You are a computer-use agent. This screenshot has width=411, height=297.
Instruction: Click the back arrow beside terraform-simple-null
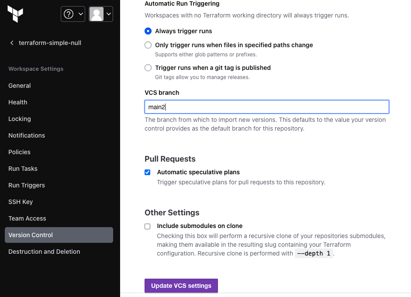(x=12, y=43)
